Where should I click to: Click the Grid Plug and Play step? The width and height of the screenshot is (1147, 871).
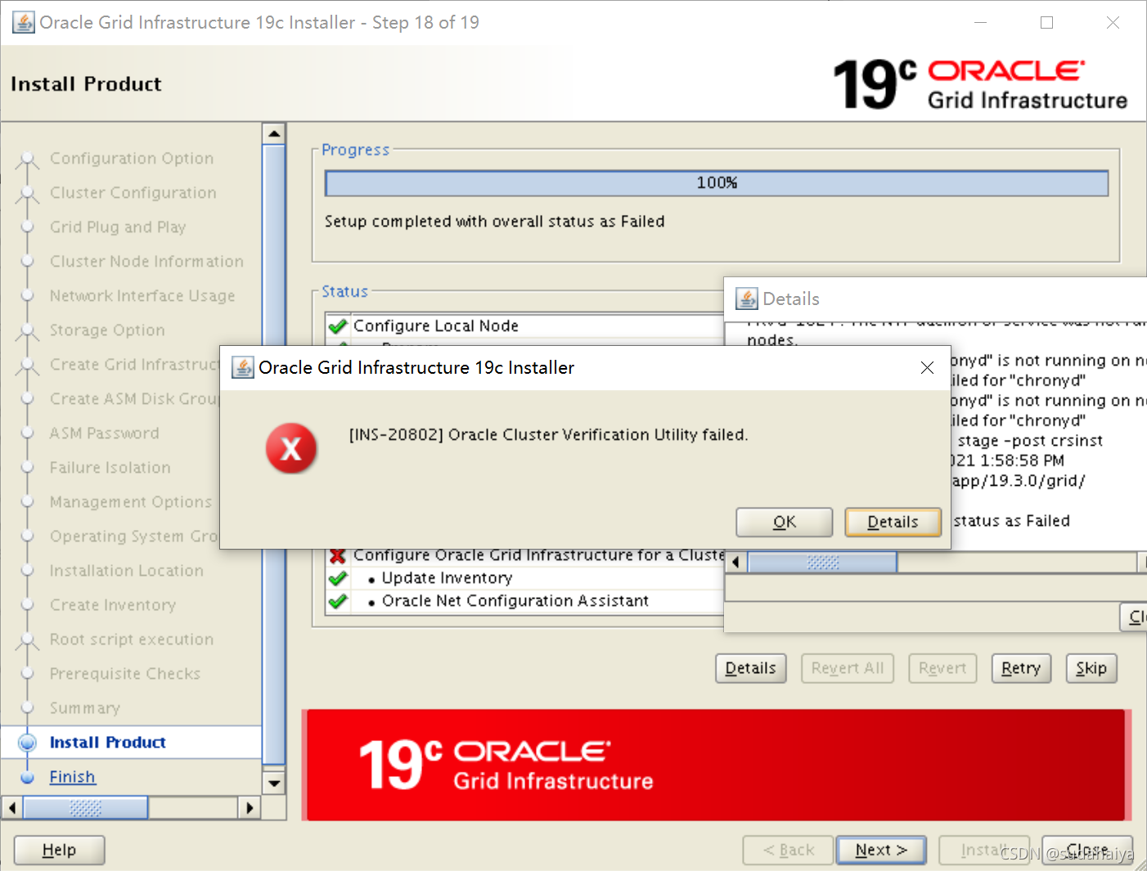tap(117, 227)
